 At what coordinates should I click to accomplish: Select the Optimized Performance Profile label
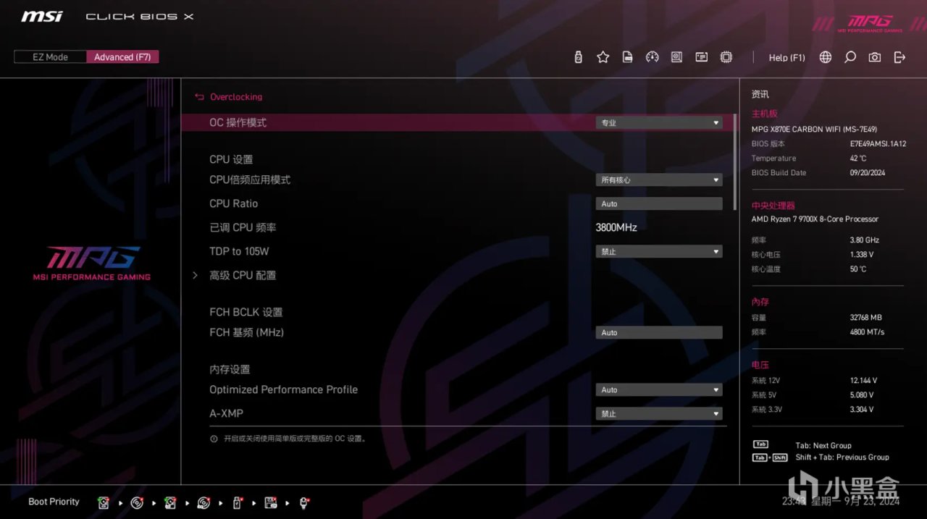284,389
